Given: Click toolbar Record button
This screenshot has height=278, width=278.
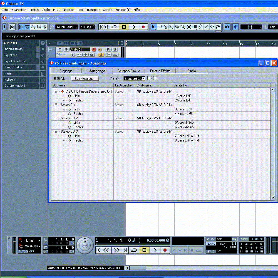Looking at the screenshot, I should click(x=143, y=27).
